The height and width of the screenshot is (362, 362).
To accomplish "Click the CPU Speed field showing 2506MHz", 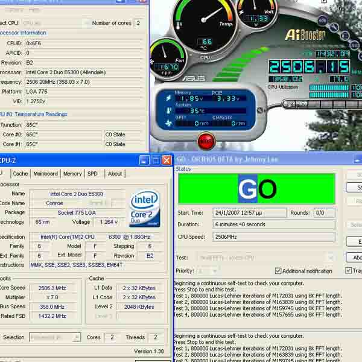I will 274,237.
